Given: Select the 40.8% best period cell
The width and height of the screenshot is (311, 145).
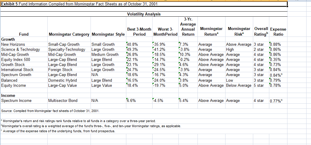Looking at the screenshot, I should (139, 44).
